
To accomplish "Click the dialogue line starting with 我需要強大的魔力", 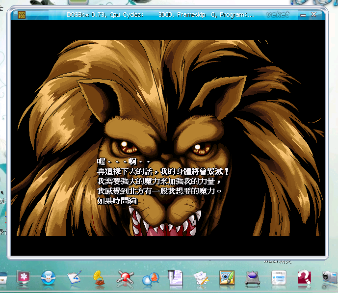I will coord(159,181).
